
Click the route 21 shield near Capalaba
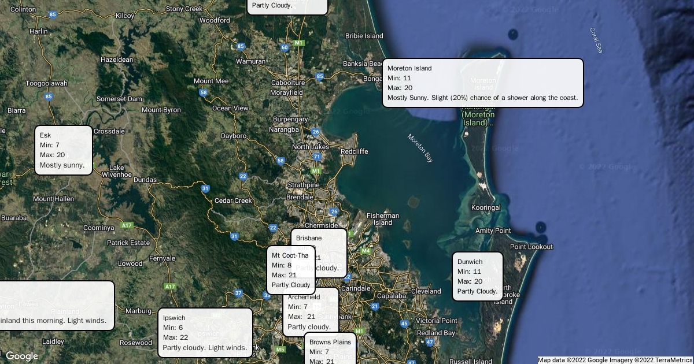[375, 306]
